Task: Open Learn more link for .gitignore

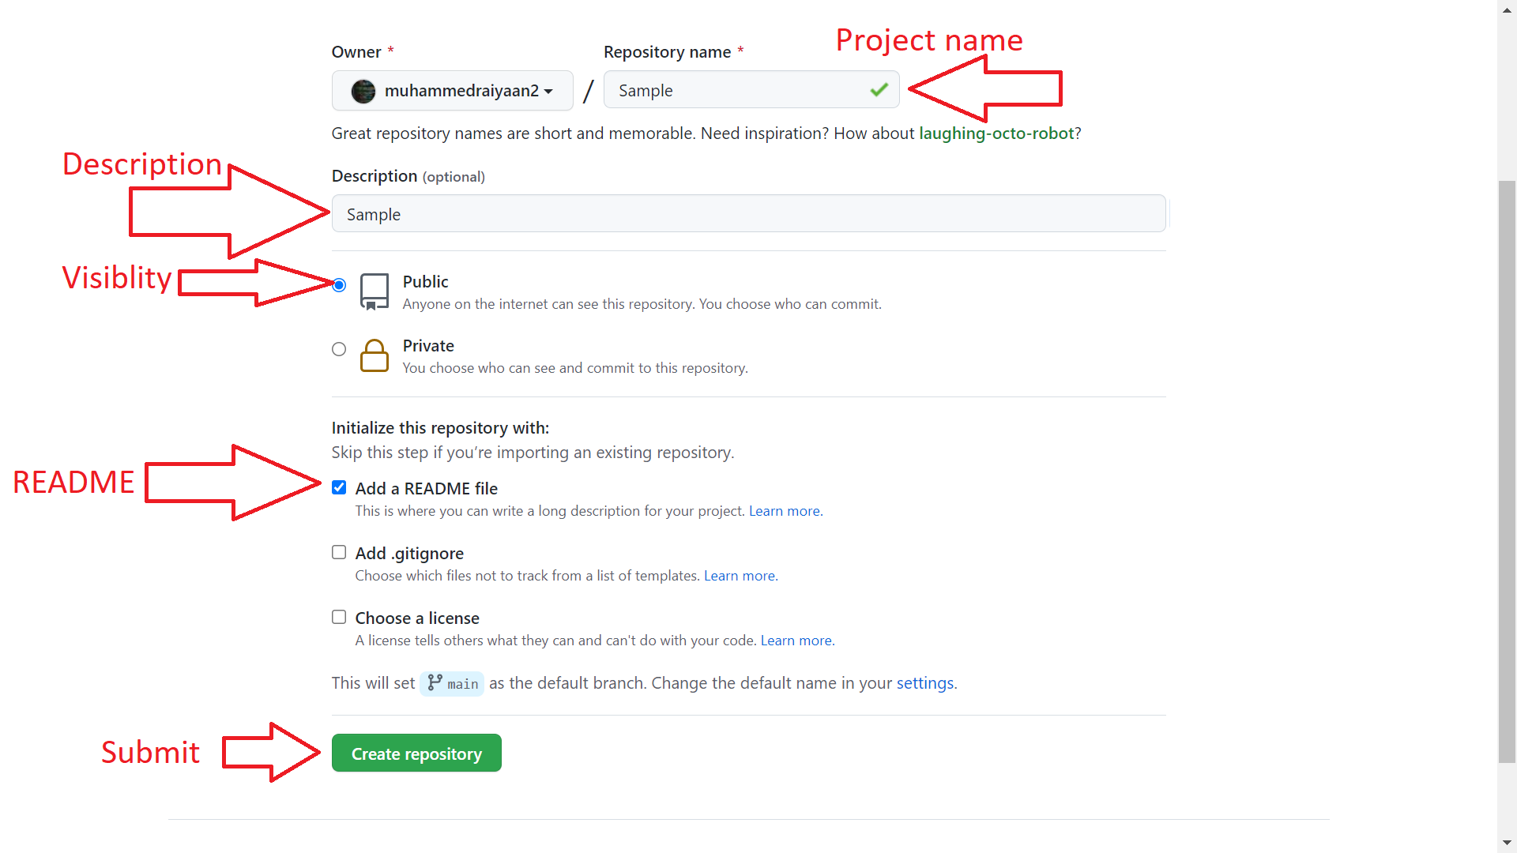Action: click(x=739, y=576)
